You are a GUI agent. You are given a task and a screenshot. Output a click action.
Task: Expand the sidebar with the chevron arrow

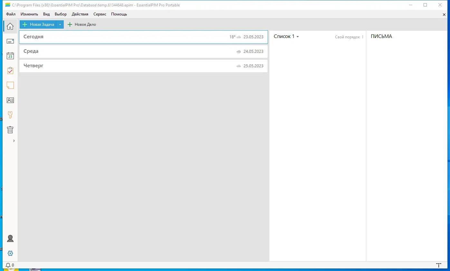14,141
